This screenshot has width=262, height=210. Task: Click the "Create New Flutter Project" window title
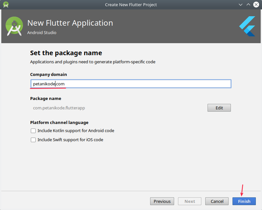click(131, 5)
